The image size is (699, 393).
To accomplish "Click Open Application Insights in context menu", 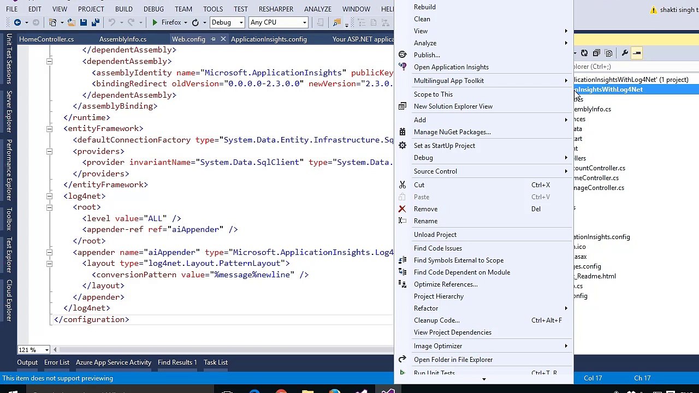I will [484, 67].
